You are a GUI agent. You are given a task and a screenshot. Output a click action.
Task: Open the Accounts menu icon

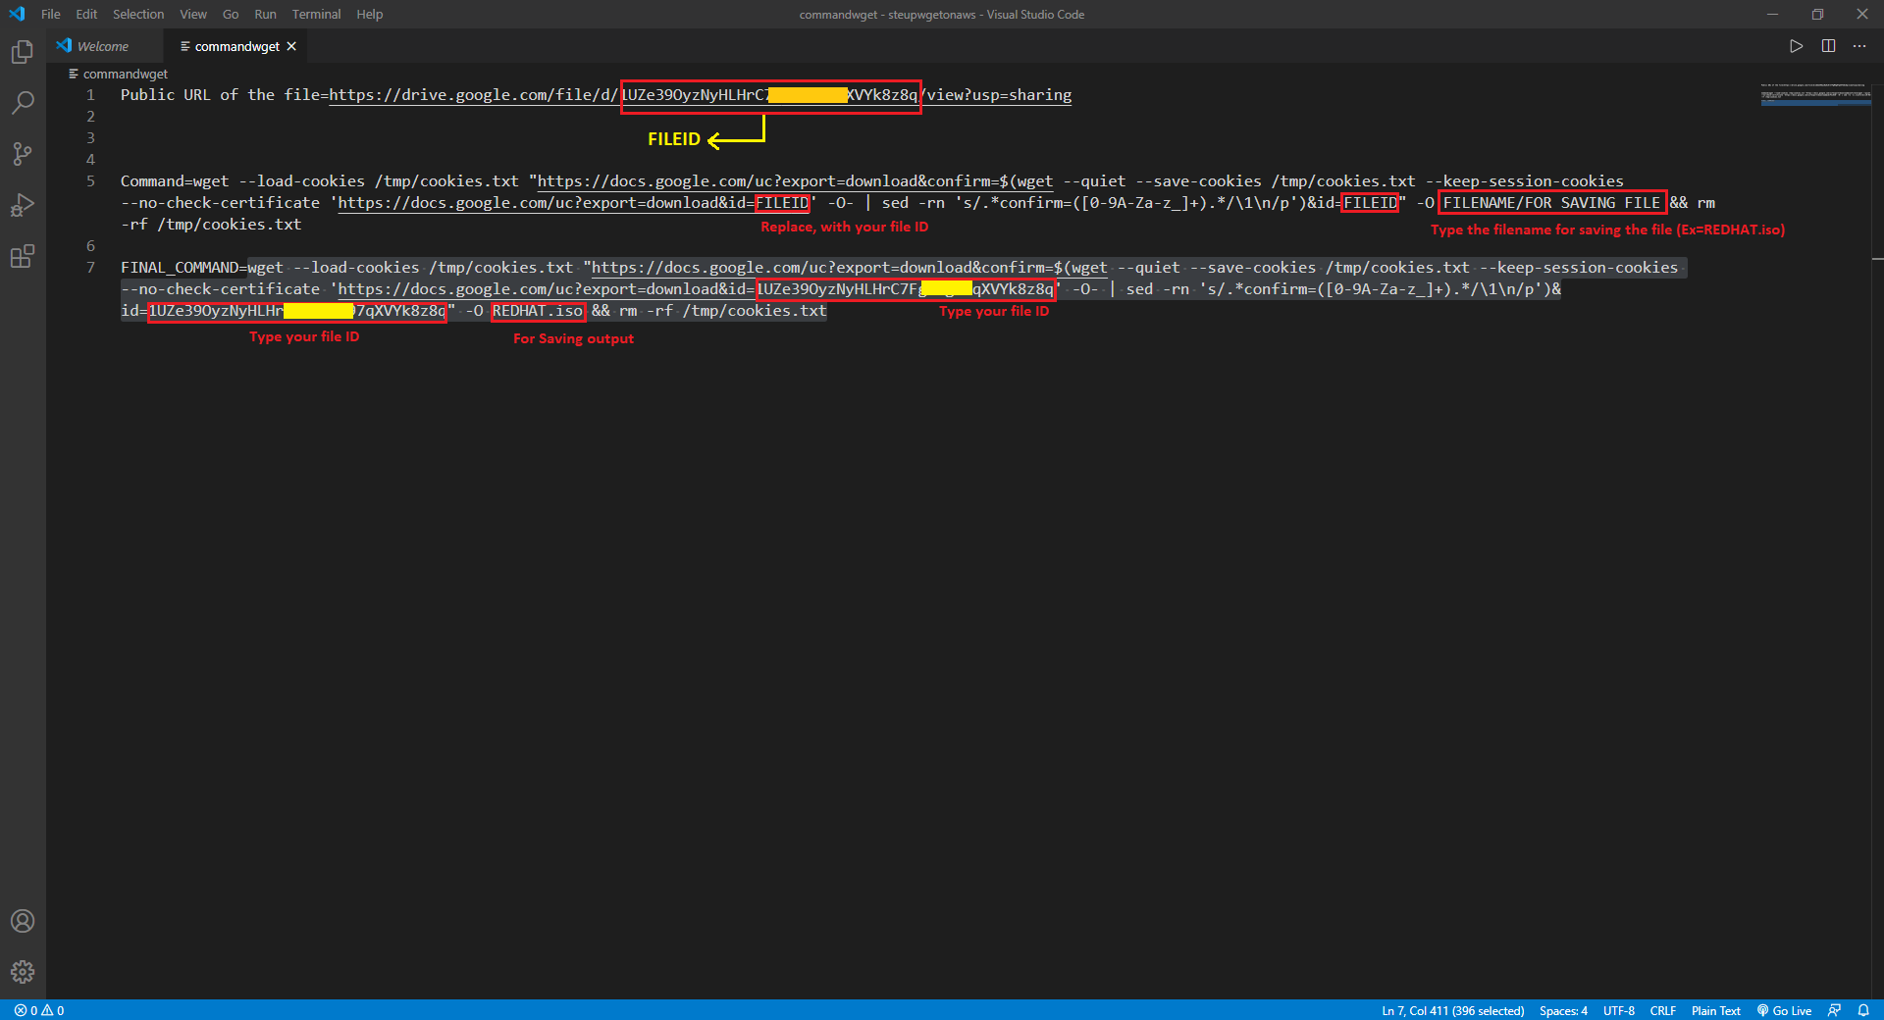[23, 921]
